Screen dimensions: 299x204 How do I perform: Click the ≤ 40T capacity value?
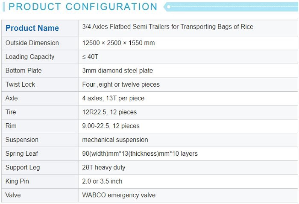90,57
